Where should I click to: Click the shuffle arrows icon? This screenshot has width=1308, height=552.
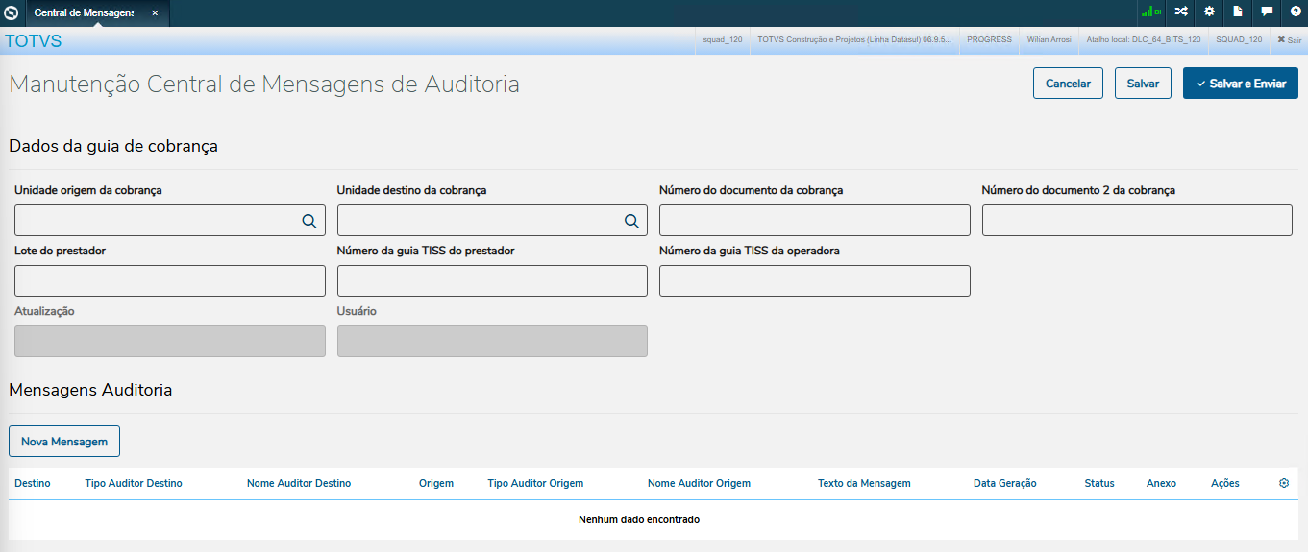tap(1181, 12)
